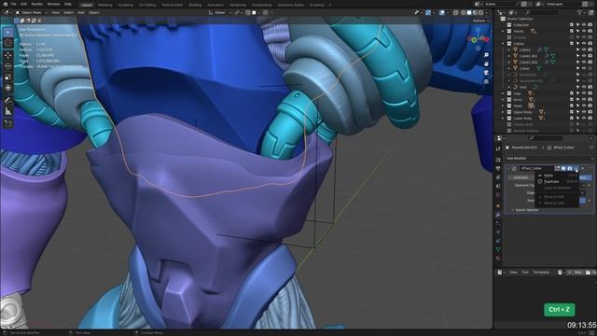Toggle modifier viewport display icon
This screenshot has width=597, height=336.
coord(563,168)
